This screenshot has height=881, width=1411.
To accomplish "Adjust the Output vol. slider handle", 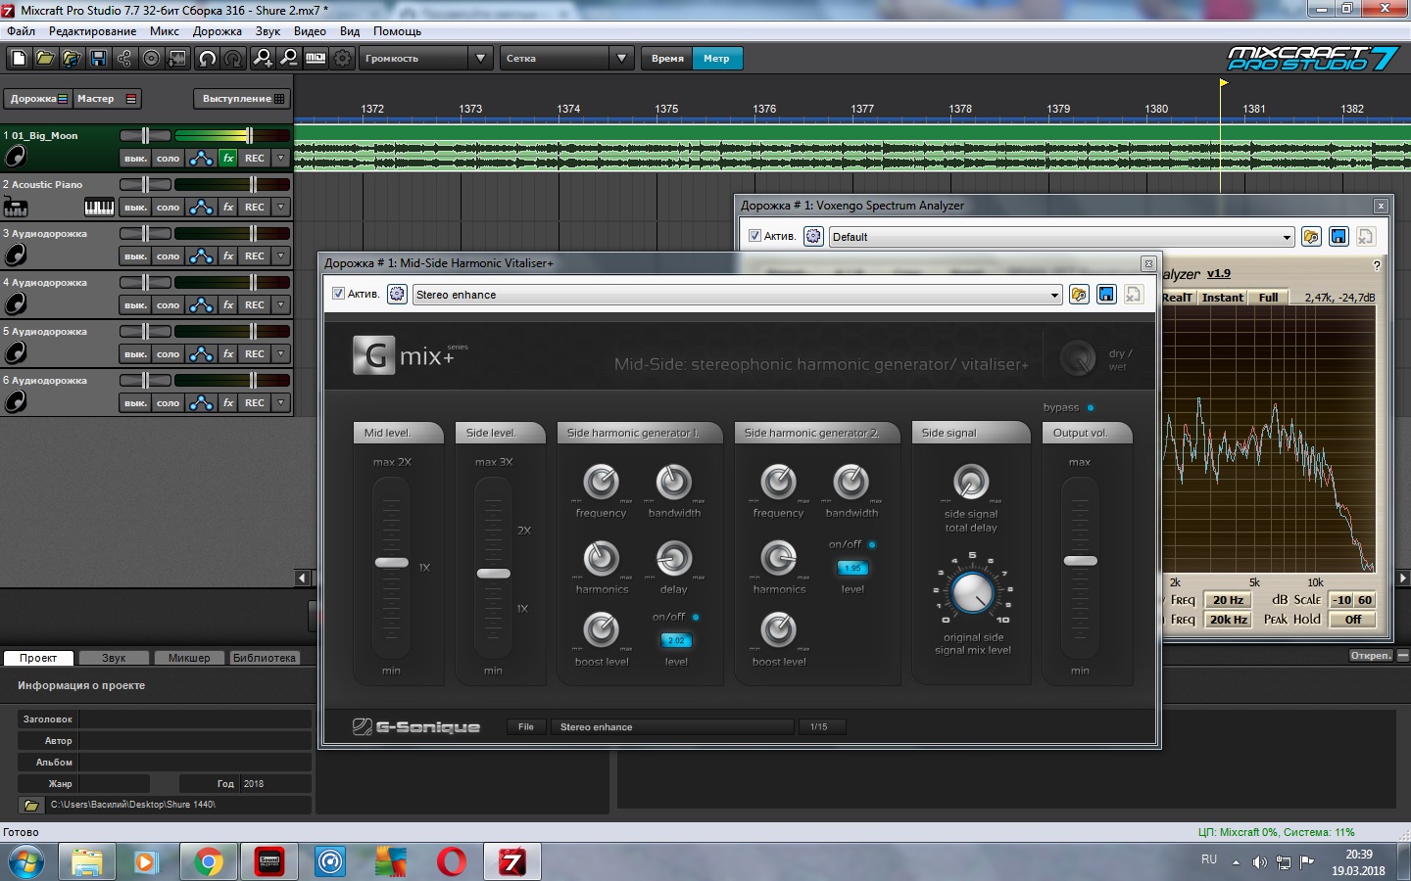I will point(1080,561).
